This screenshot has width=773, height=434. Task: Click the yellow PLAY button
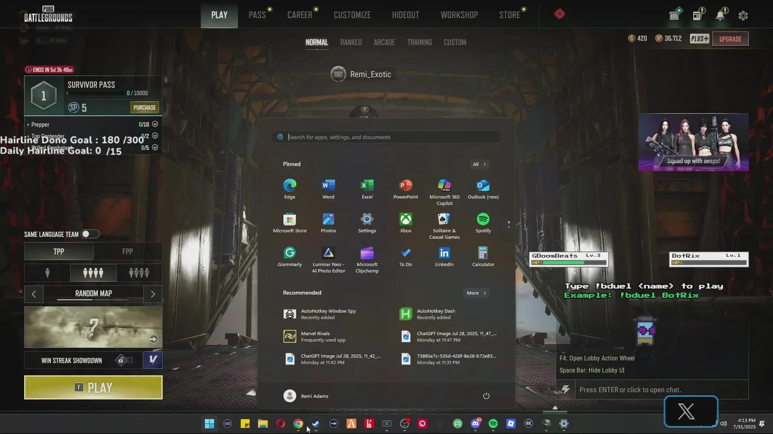pyautogui.click(x=93, y=388)
